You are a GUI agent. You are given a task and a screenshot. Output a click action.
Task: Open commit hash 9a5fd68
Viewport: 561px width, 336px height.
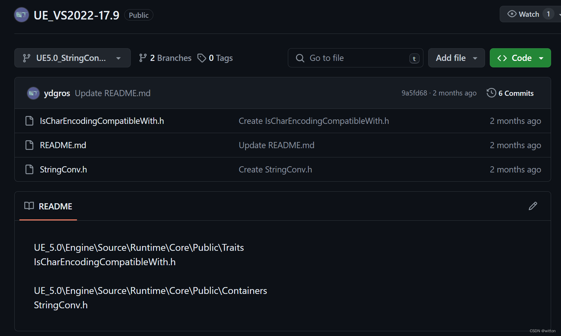coord(414,93)
